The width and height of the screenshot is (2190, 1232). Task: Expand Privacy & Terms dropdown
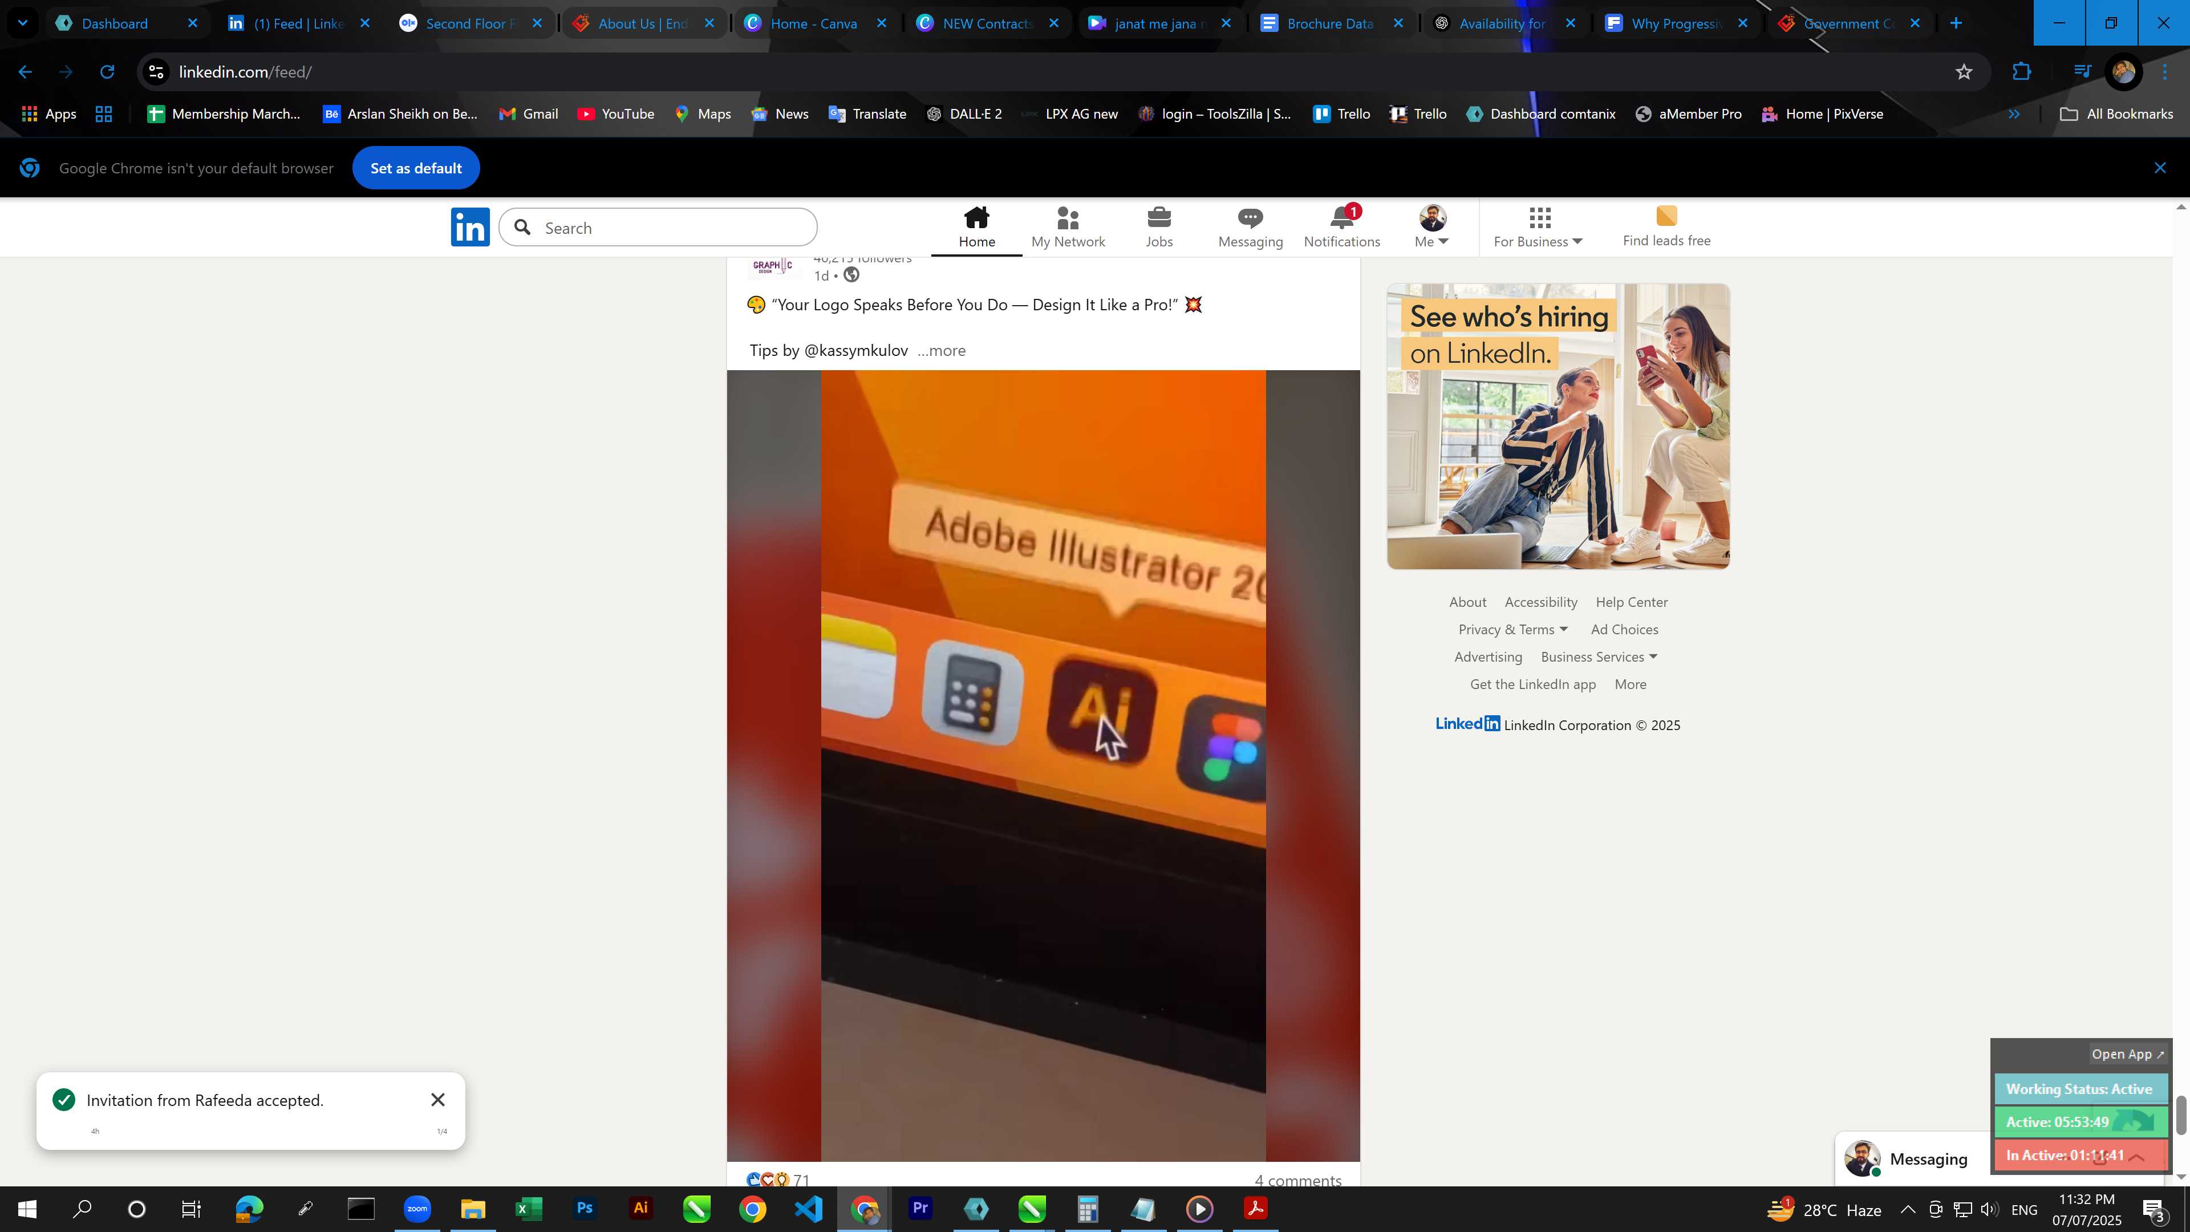pos(1513,629)
